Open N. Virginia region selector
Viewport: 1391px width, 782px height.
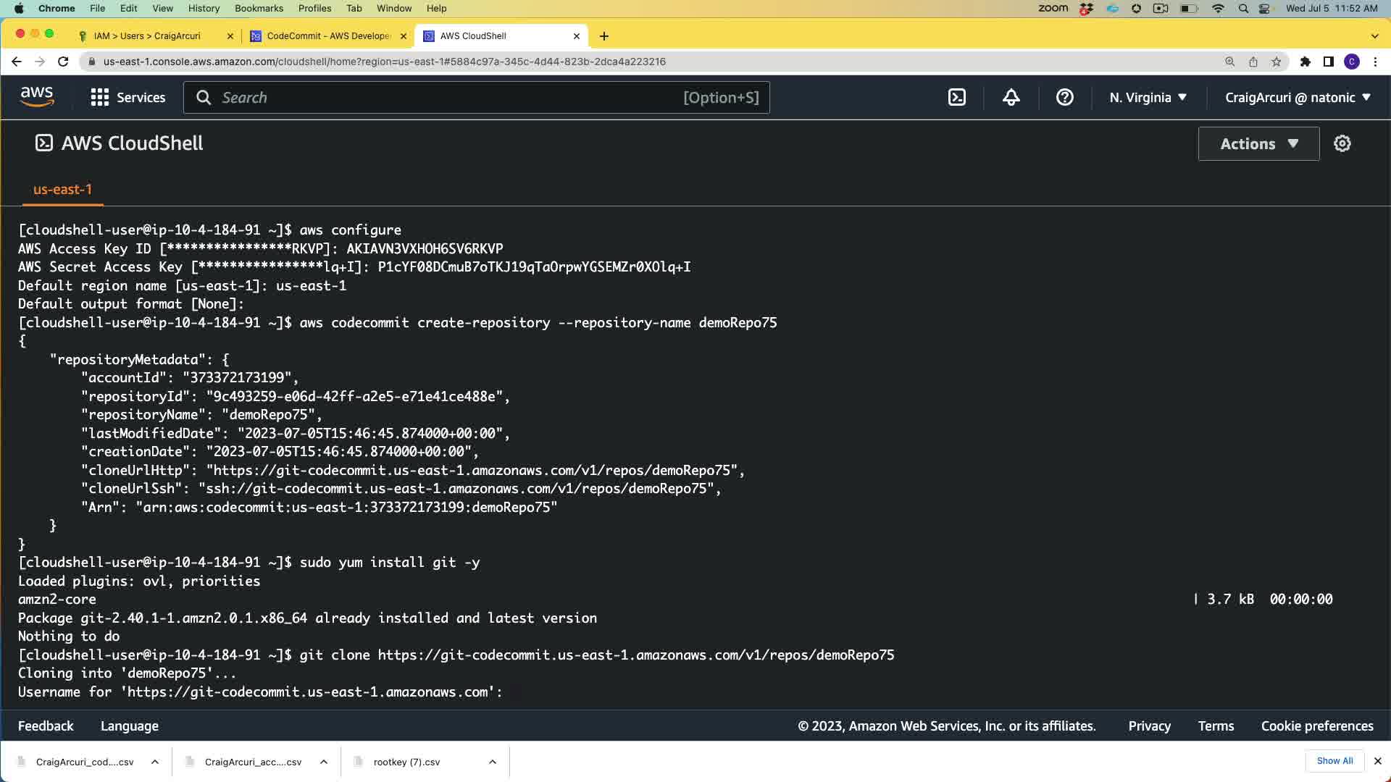(x=1148, y=97)
